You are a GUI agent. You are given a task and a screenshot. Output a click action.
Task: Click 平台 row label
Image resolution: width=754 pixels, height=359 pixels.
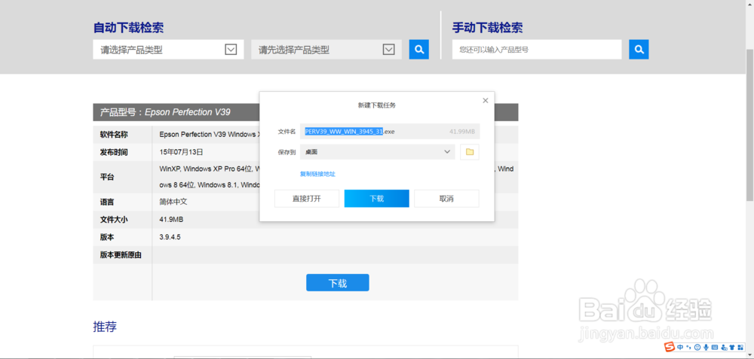[107, 177]
